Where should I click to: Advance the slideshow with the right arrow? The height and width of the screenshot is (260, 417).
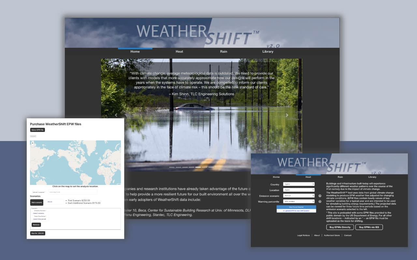tap(287, 115)
